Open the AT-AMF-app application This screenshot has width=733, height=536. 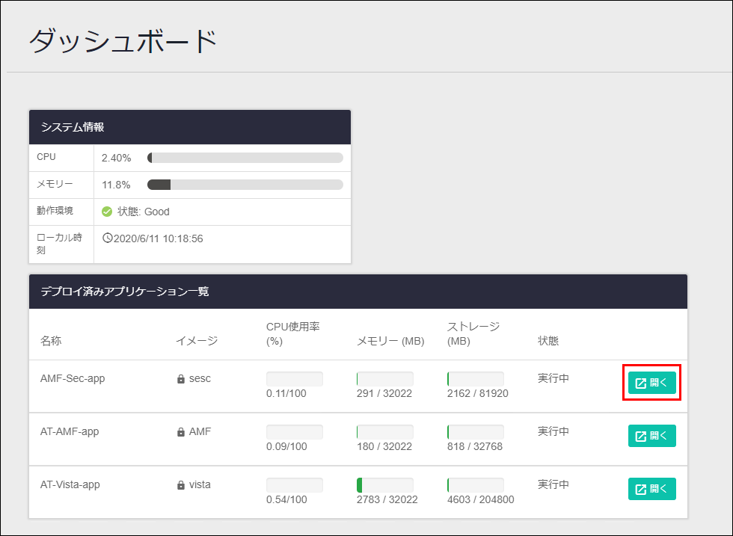click(651, 436)
